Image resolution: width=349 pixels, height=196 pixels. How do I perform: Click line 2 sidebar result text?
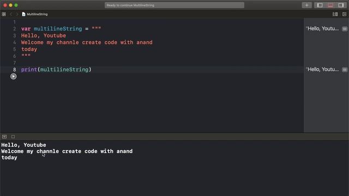(322, 29)
